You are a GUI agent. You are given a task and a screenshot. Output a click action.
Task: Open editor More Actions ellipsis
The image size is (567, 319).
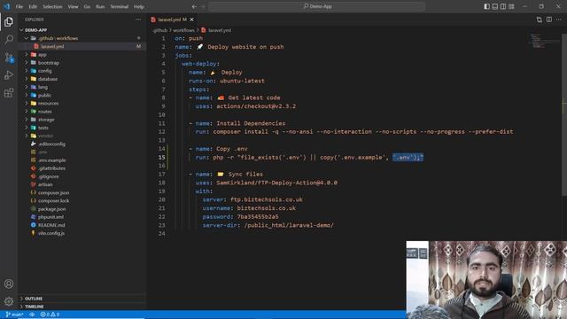pos(559,19)
